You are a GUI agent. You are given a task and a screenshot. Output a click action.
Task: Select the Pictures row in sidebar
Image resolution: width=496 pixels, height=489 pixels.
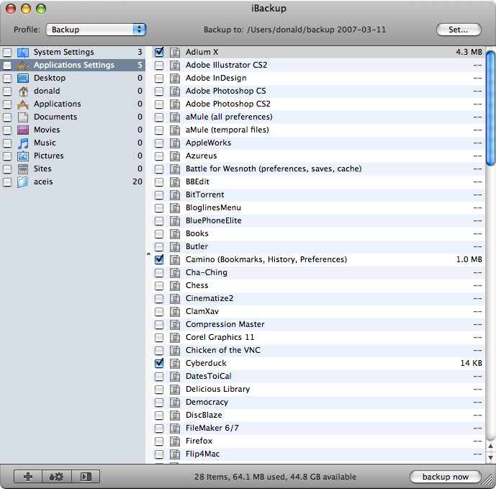pos(73,156)
